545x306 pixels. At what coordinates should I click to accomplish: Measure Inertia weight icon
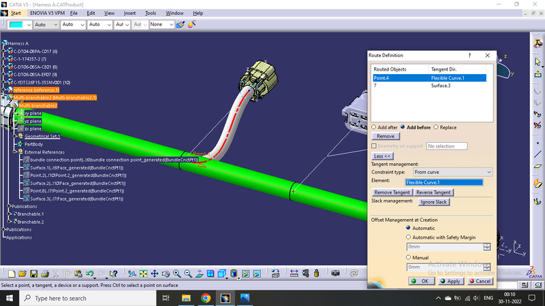point(317,274)
